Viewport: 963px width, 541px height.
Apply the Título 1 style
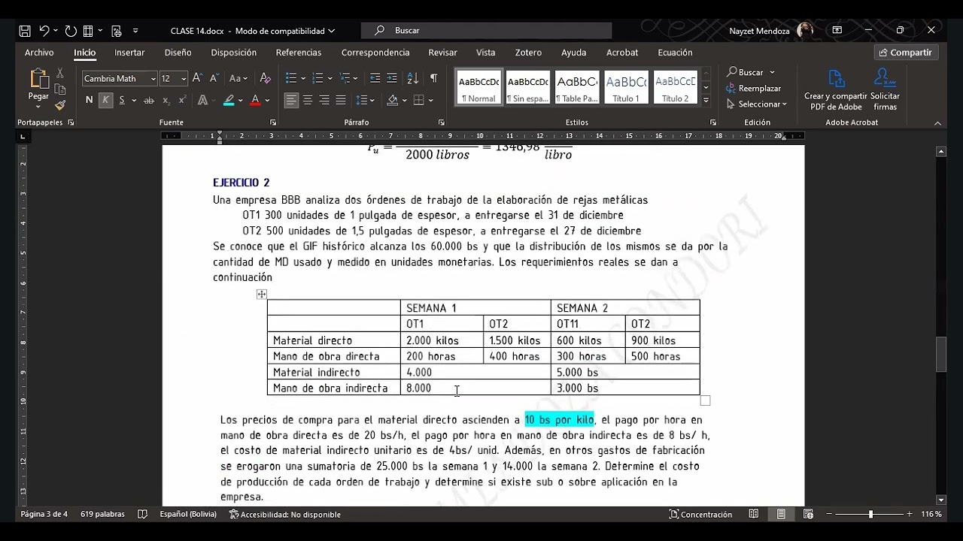pyautogui.click(x=626, y=87)
